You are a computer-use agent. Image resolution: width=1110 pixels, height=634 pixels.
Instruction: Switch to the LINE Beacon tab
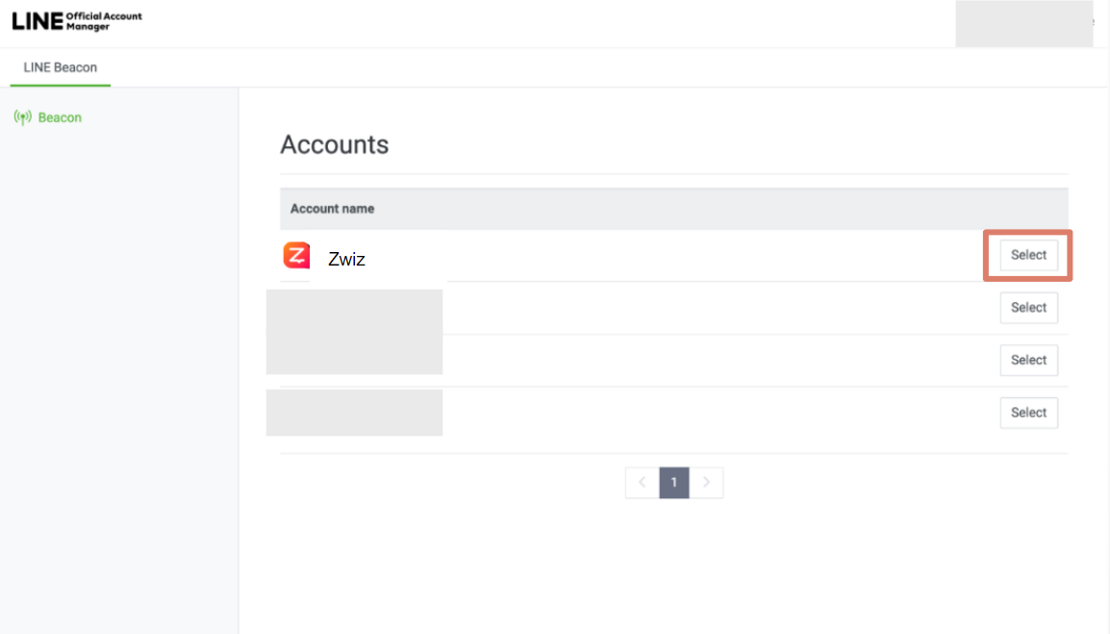pyautogui.click(x=60, y=66)
